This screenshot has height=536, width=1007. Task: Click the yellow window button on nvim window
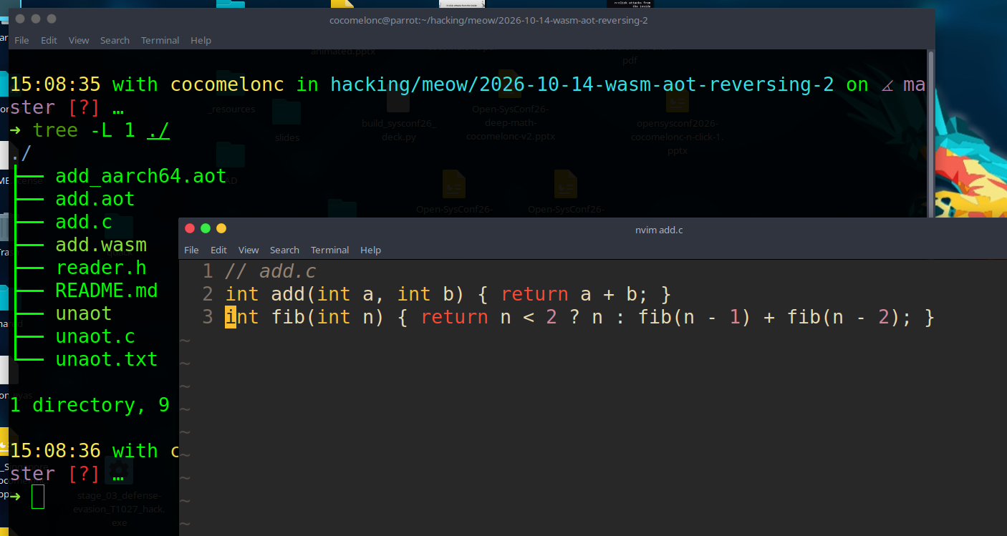click(x=221, y=228)
